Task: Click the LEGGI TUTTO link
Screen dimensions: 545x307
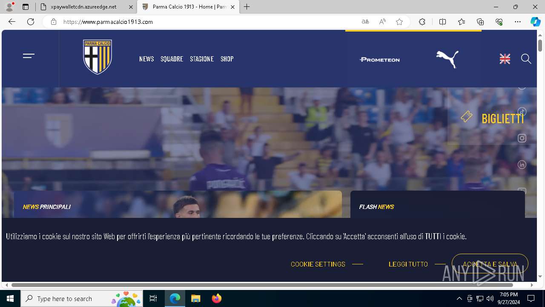Action: point(408,264)
